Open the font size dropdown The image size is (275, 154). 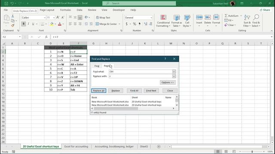click(x=54, y=18)
